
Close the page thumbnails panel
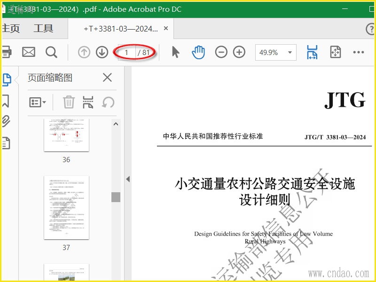[107, 78]
